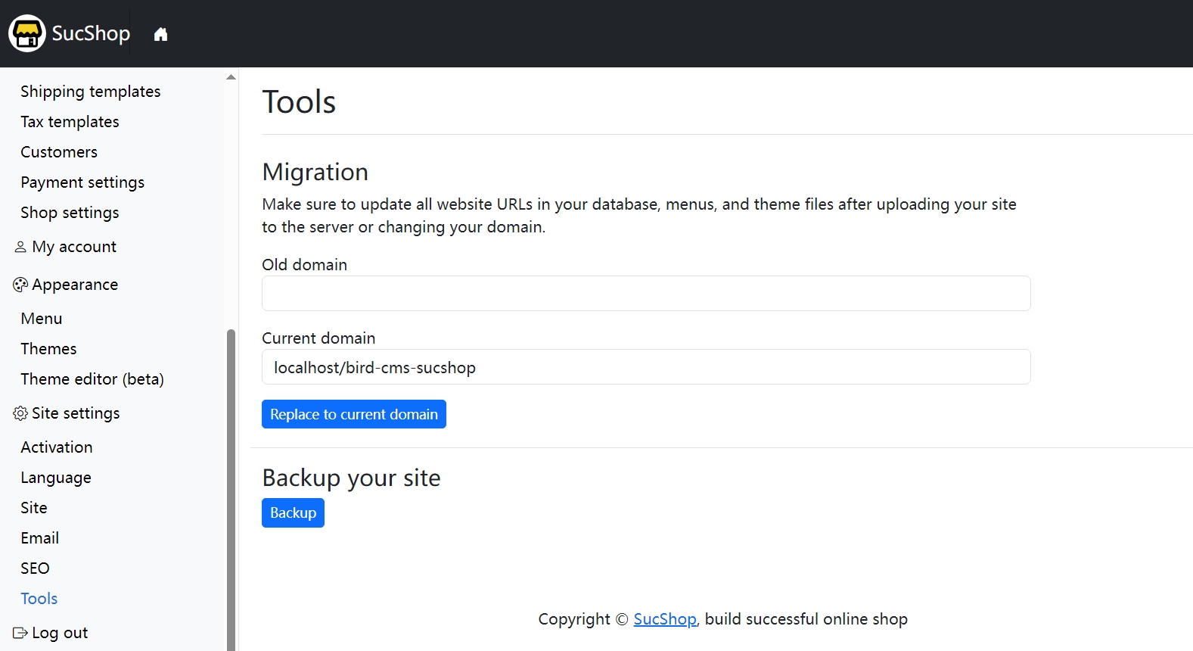The height and width of the screenshot is (651, 1193).
Task: Open Payment settings
Action: (82, 182)
